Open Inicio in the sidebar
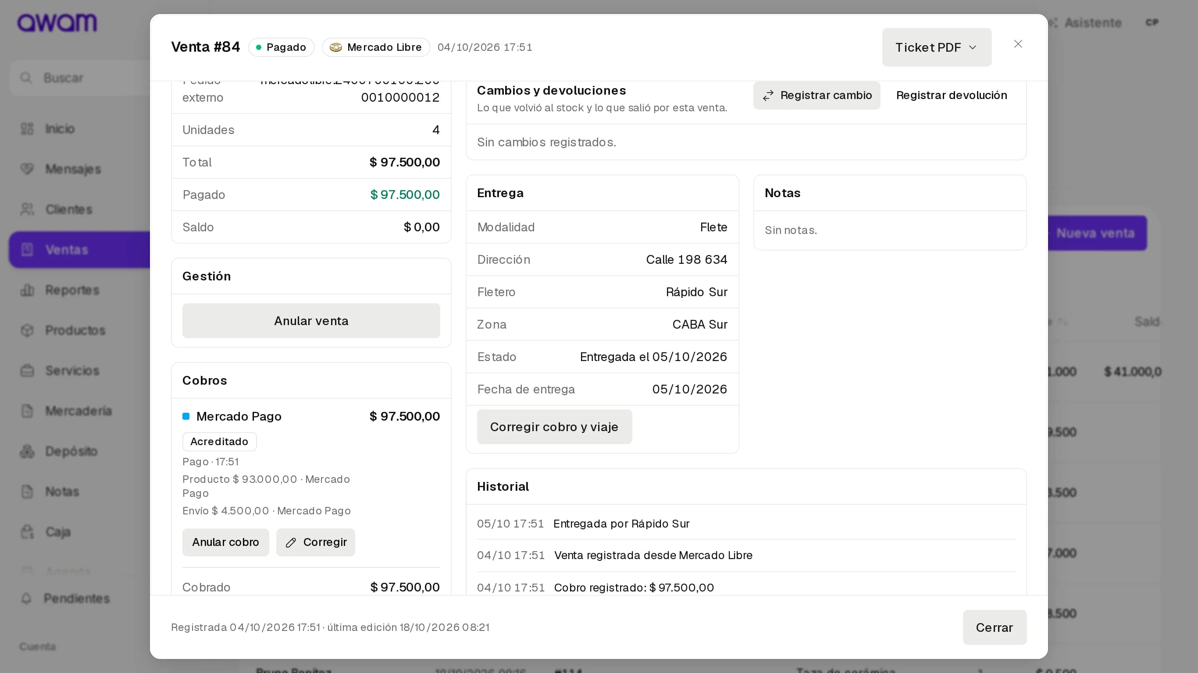 (60, 128)
